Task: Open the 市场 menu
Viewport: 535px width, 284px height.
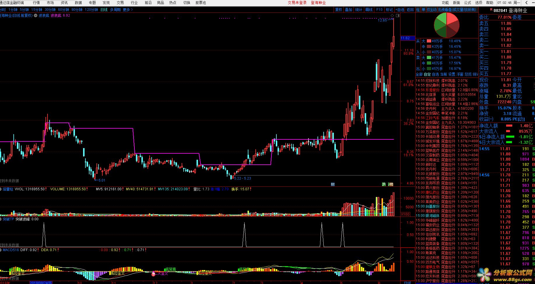Action: (x=50, y=3)
